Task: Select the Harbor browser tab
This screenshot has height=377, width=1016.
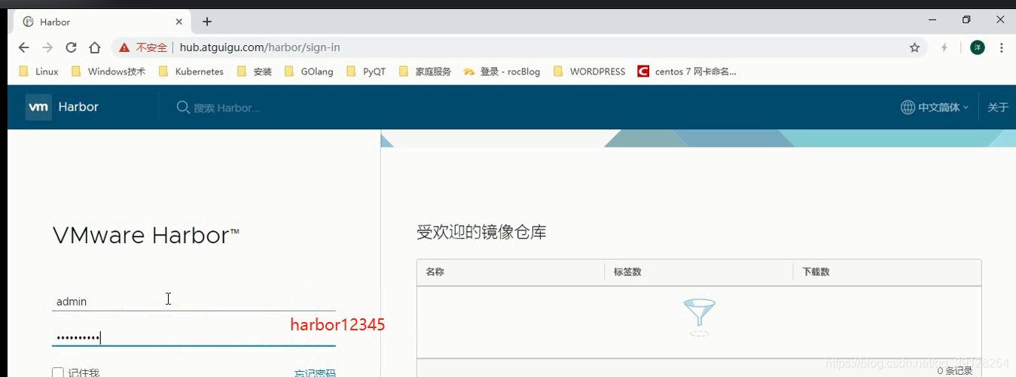Action: (x=101, y=22)
